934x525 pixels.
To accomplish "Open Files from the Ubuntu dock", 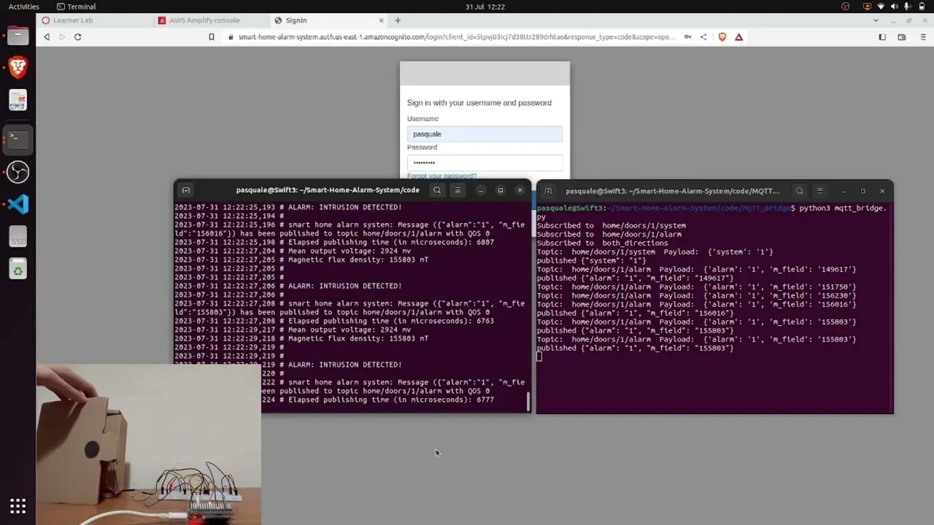I will tap(18, 35).
